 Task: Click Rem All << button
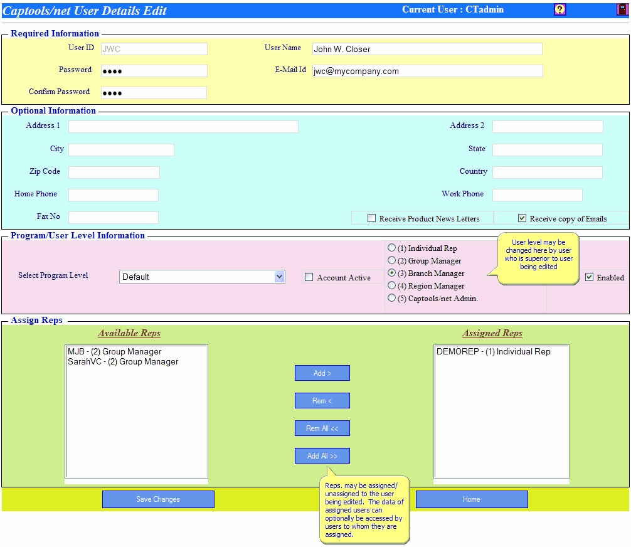[322, 428]
